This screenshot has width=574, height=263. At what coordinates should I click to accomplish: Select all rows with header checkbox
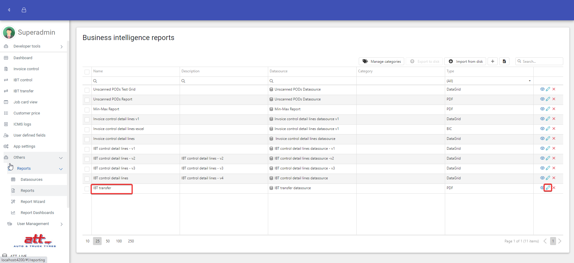tap(87, 72)
